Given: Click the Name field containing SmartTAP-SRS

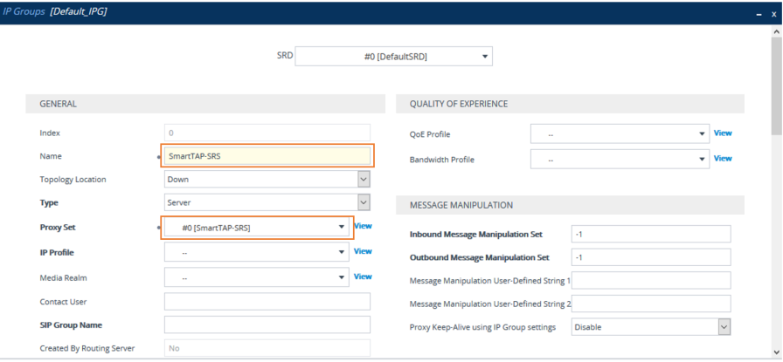Looking at the screenshot, I should point(267,156).
